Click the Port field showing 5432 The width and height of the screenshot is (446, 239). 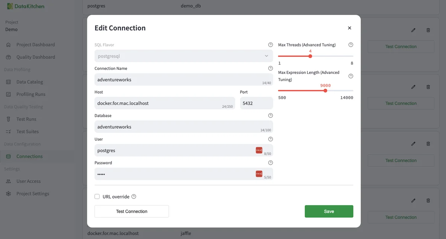(256, 103)
